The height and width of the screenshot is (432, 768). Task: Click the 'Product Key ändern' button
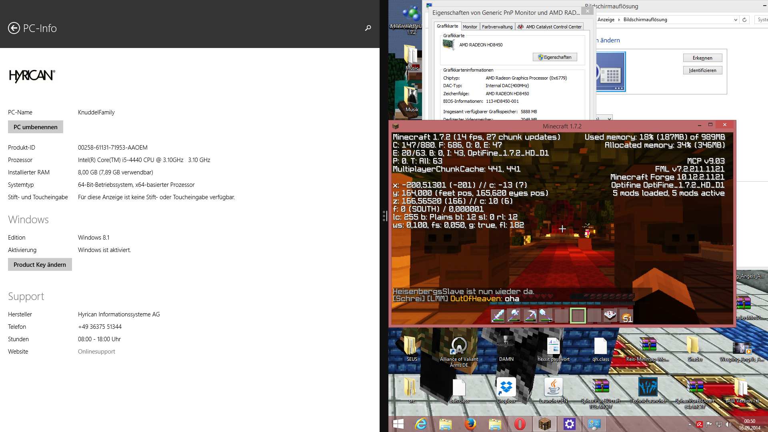click(x=40, y=264)
